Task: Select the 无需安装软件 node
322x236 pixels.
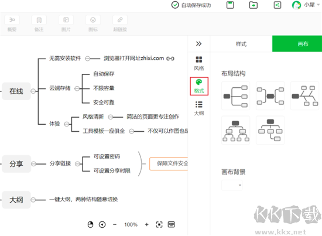Action: (x=65, y=59)
